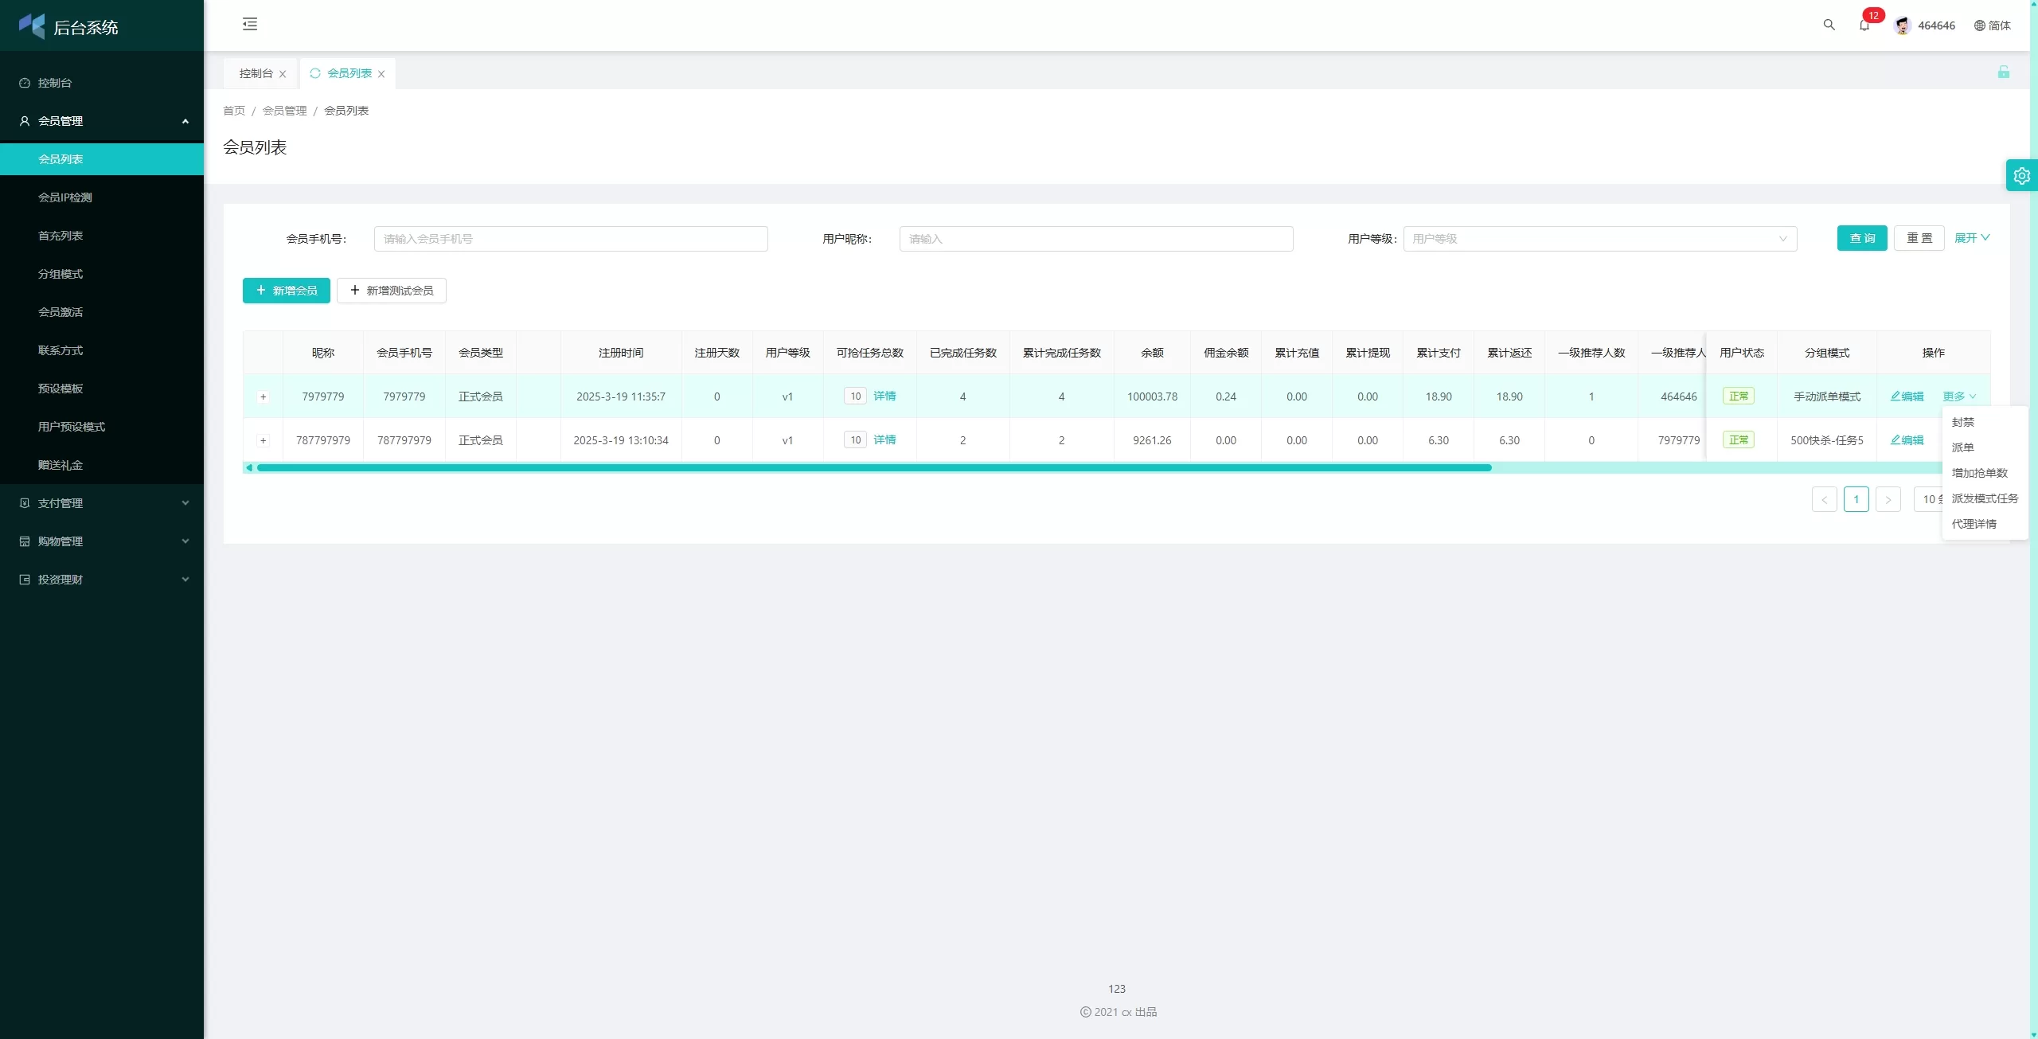This screenshot has width=2038, height=1039.
Task: Expand the row for member 787797979
Action: pos(264,440)
